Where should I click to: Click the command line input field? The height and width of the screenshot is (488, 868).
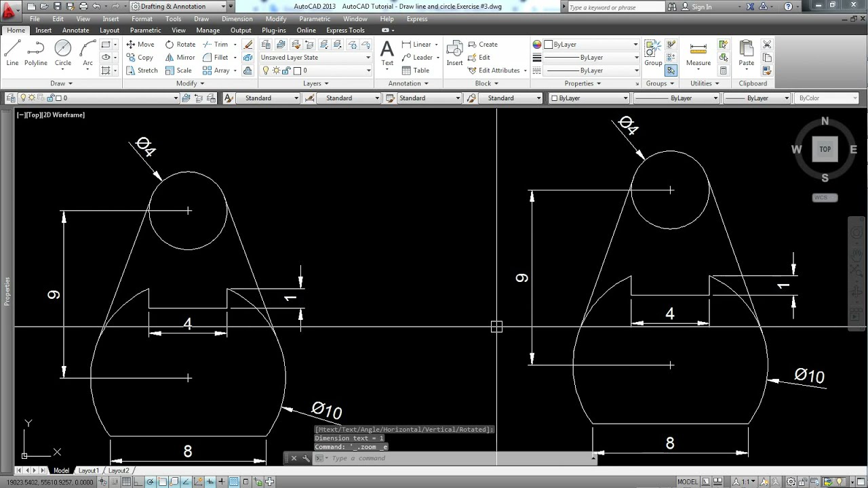458,458
